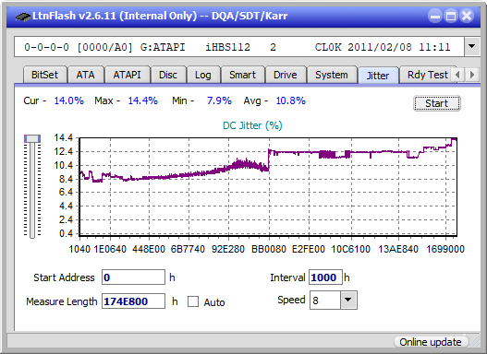Viewport: 487px width, 354px height.
Task: Switch to the Drive tab
Action: click(x=286, y=75)
